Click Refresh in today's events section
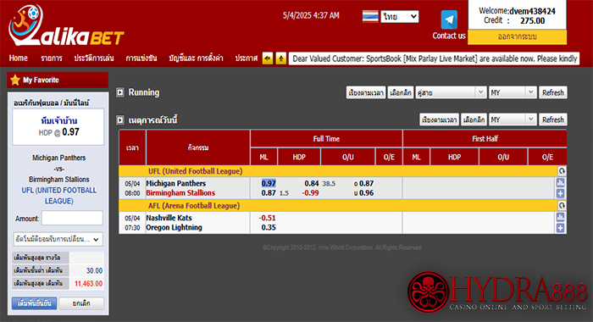Screen dimensions: 593x322 pos(553,119)
